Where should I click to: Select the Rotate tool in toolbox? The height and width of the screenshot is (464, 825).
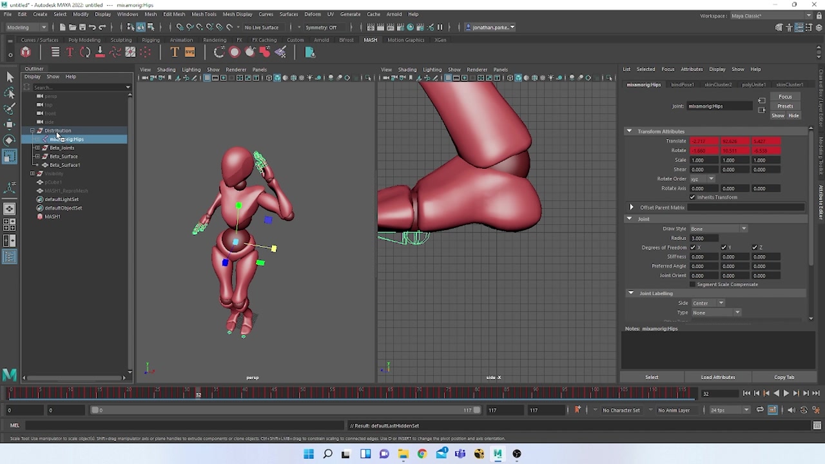point(10,140)
